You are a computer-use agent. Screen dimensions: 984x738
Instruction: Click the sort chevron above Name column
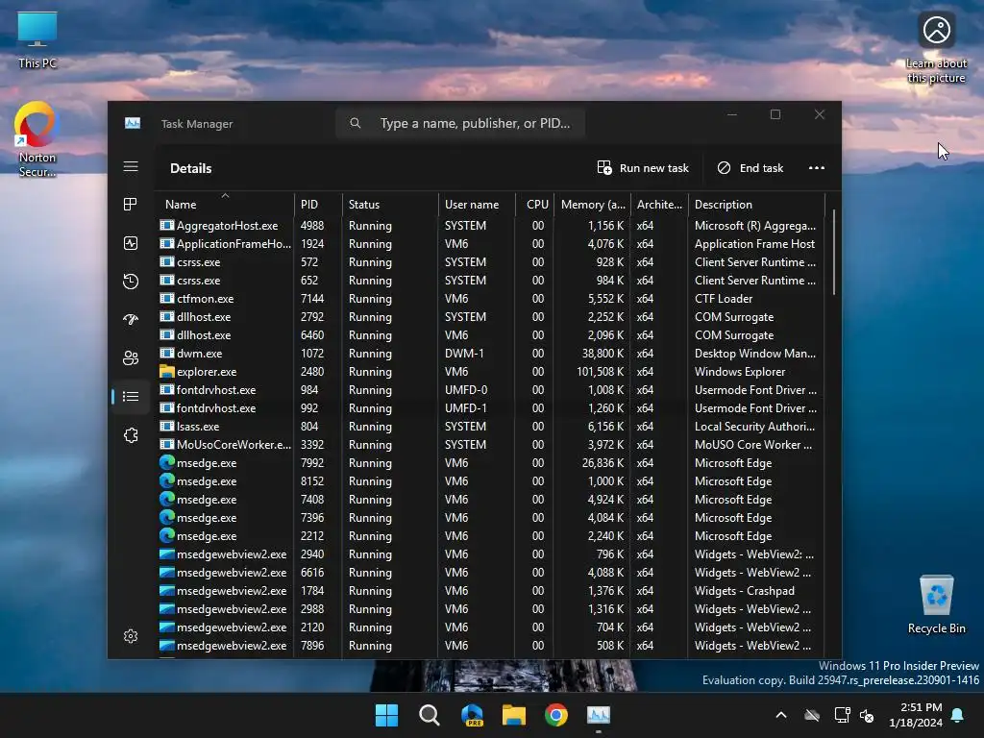(x=225, y=195)
